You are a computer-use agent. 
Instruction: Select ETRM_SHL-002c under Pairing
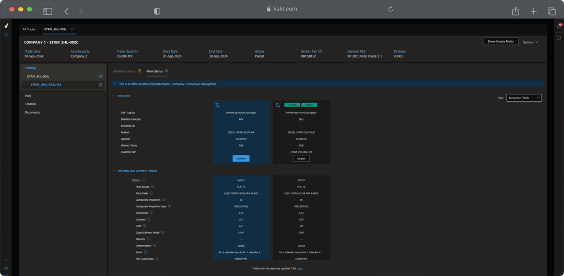tap(38, 76)
